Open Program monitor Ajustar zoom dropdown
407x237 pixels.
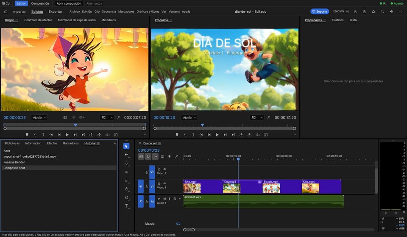click(189, 118)
